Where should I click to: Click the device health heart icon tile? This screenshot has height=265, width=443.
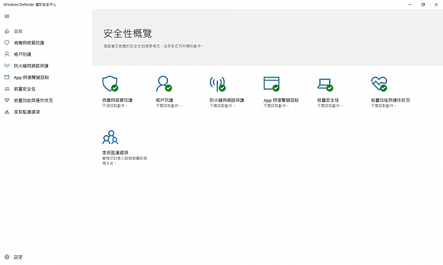point(379,84)
